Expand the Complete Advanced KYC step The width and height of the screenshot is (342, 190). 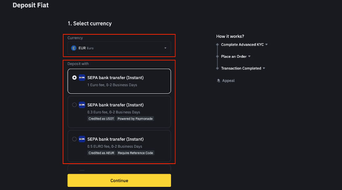pyautogui.click(x=266, y=45)
